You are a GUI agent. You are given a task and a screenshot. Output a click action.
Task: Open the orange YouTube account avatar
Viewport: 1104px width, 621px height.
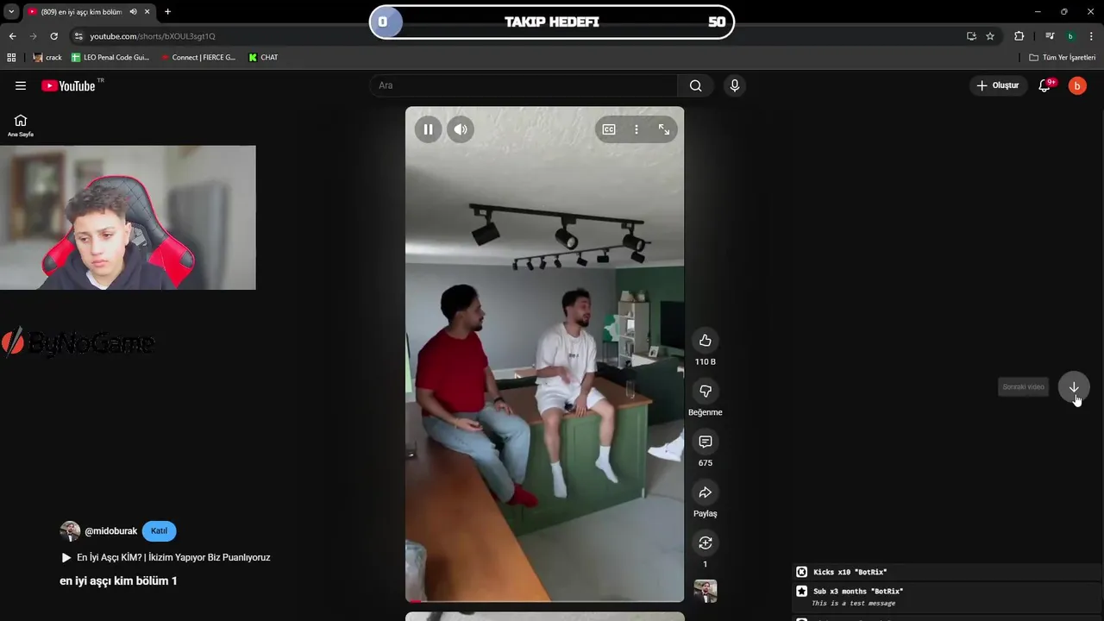1077,85
